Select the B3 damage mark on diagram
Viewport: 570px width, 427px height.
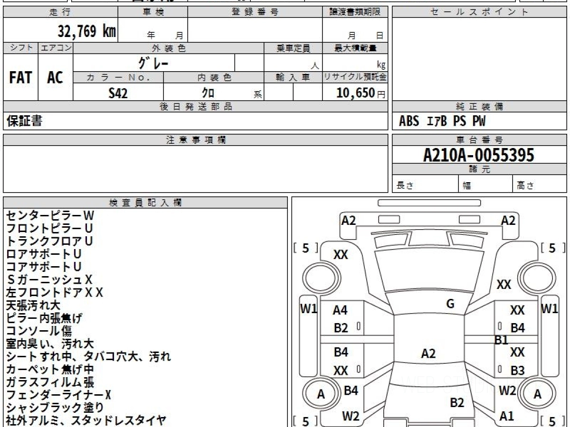point(517,371)
